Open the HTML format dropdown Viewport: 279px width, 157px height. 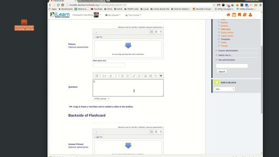click(101, 99)
